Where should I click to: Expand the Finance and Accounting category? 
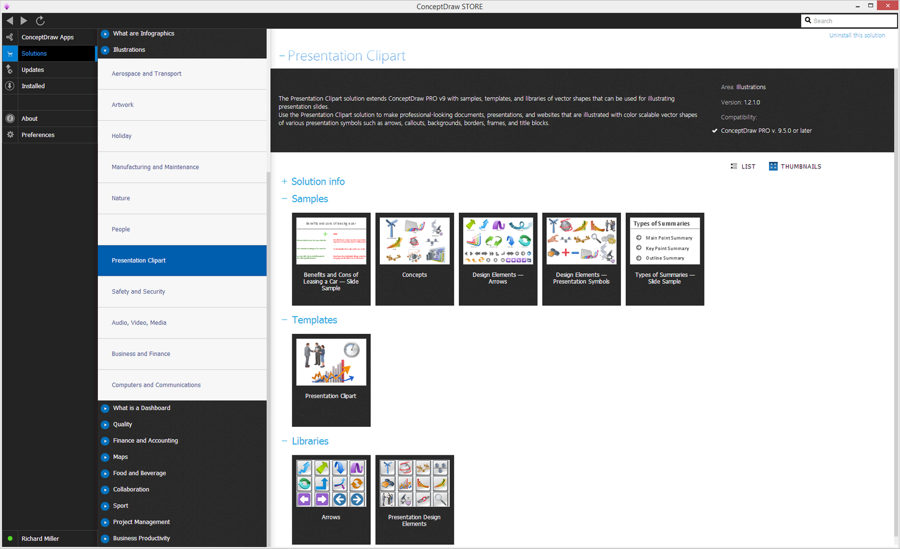point(105,441)
